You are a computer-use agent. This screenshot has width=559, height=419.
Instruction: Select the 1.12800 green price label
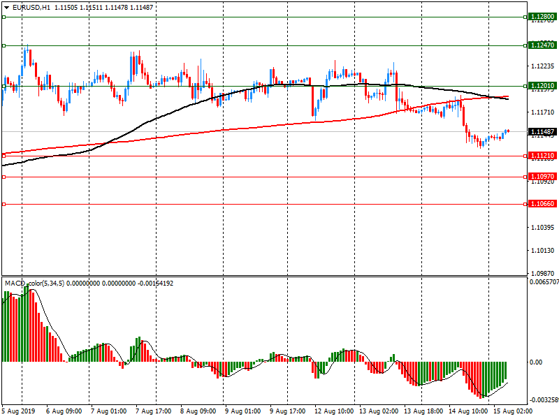(542, 17)
